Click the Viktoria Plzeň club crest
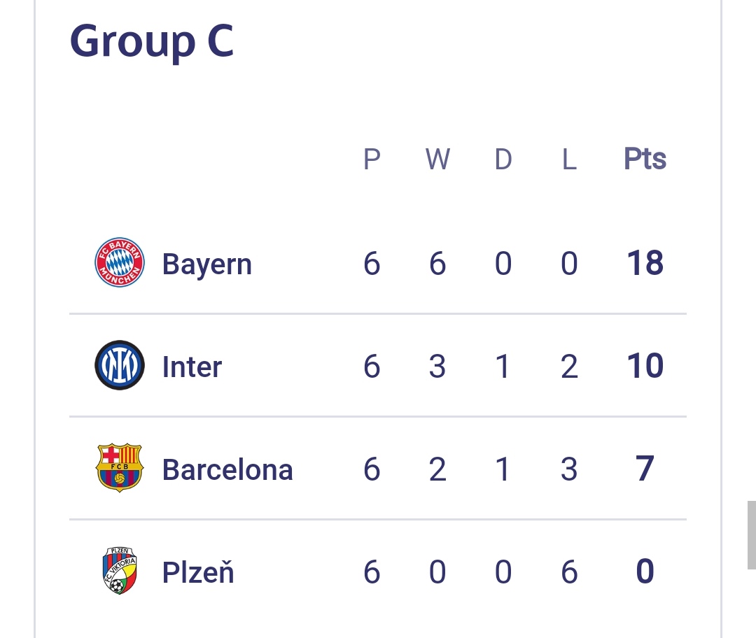Viewport: 756px width, 638px height. (120, 571)
